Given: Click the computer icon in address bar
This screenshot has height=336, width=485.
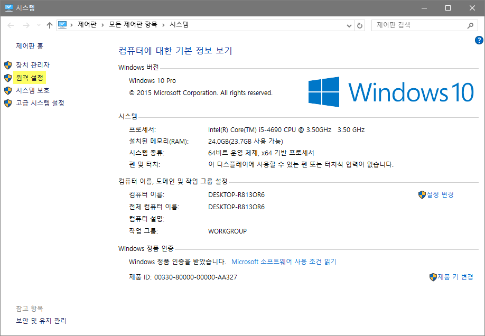Looking at the screenshot, I should pos(62,25).
